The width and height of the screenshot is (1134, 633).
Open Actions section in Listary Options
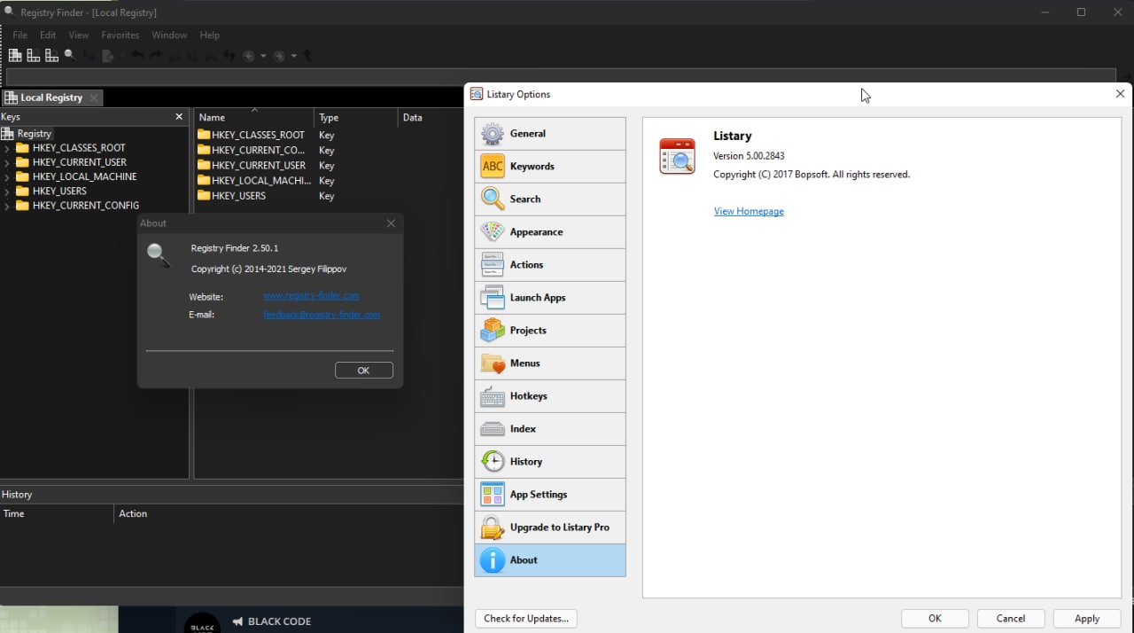pos(550,265)
